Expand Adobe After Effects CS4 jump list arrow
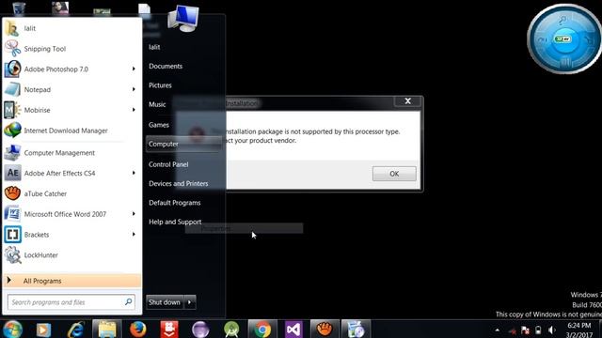Image resolution: width=602 pixels, height=338 pixels. tap(134, 173)
